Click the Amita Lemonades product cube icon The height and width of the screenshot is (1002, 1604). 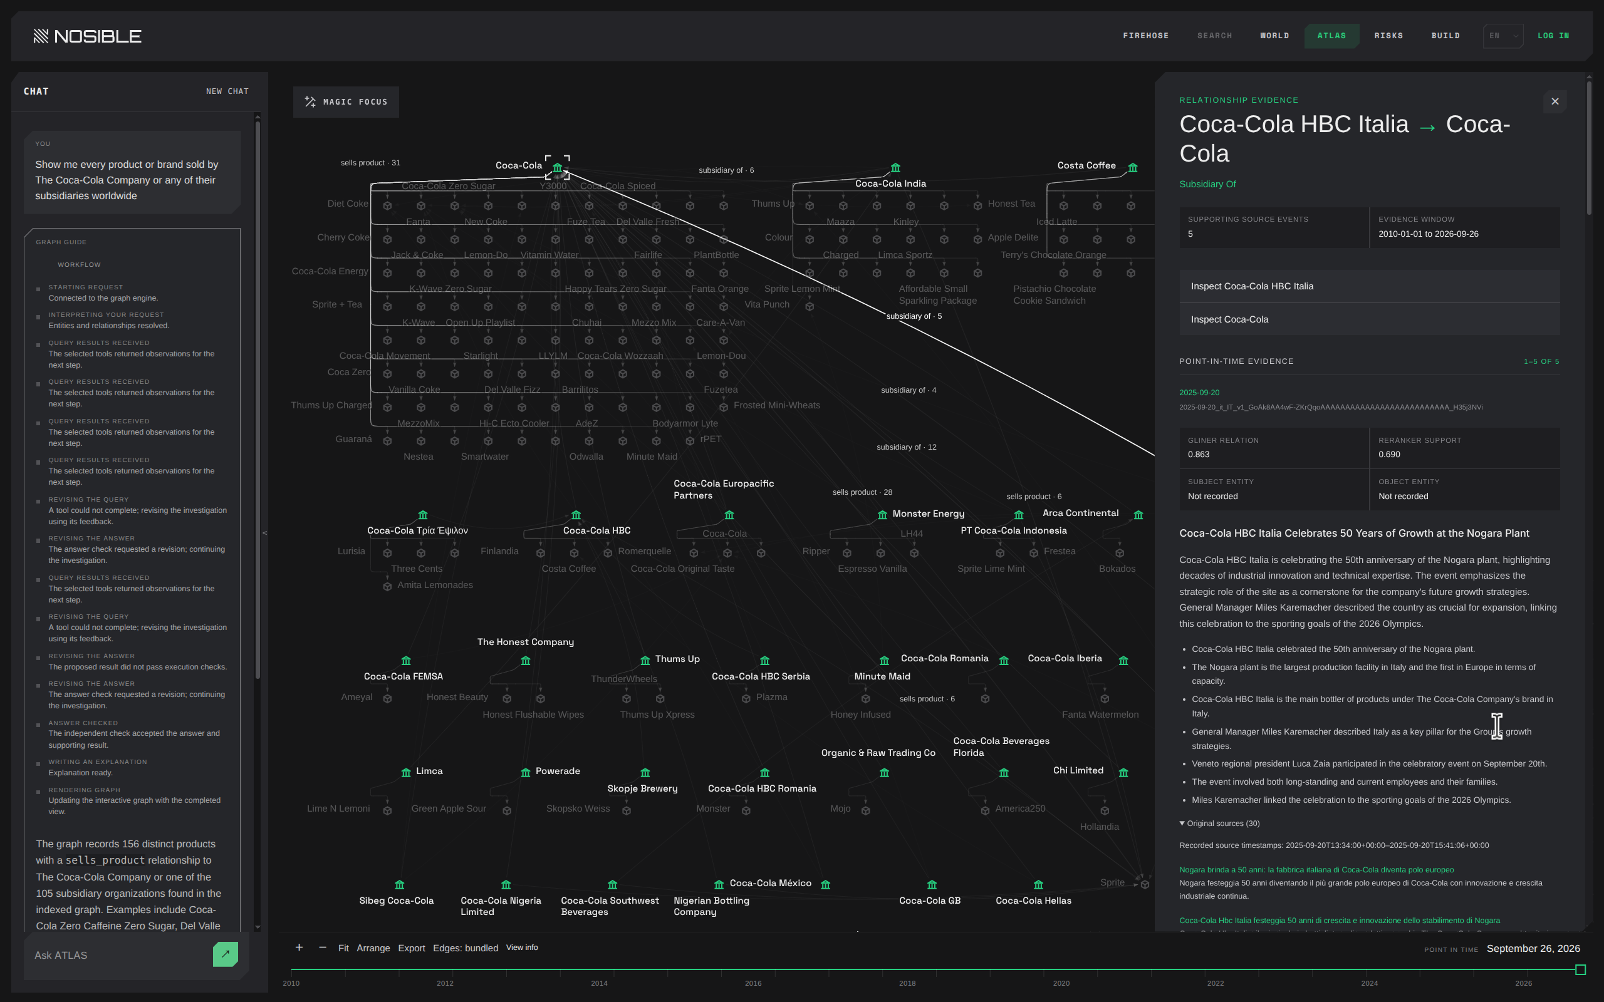(x=387, y=587)
